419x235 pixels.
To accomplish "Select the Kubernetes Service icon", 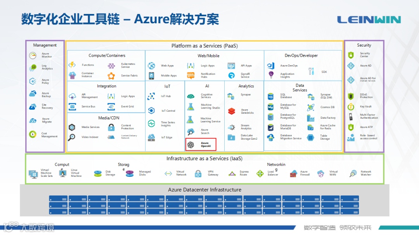I will click(x=111, y=66).
